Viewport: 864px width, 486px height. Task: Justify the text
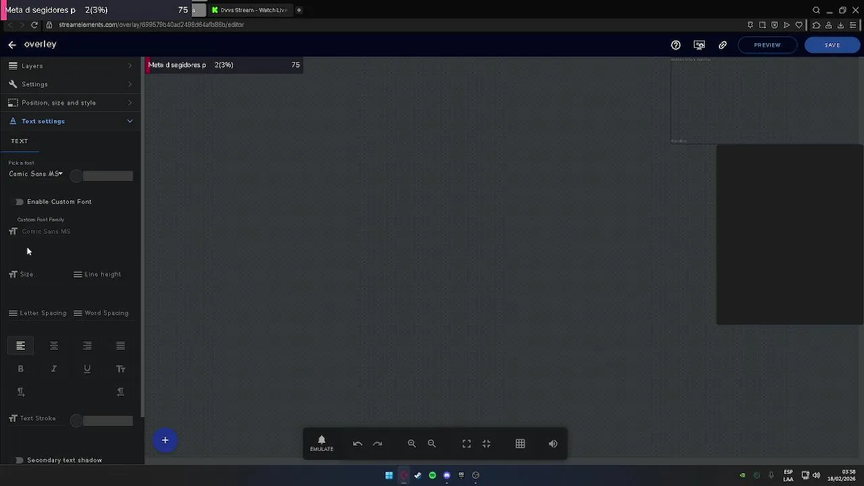pyautogui.click(x=120, y=346)
